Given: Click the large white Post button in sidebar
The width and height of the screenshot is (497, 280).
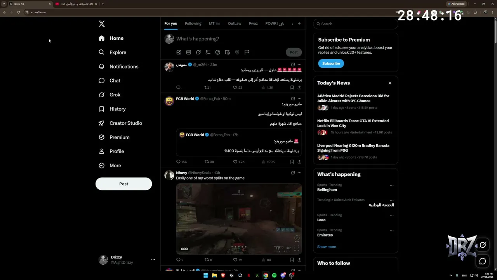Looking at the screenshot, I should click(x=123, y=184).
